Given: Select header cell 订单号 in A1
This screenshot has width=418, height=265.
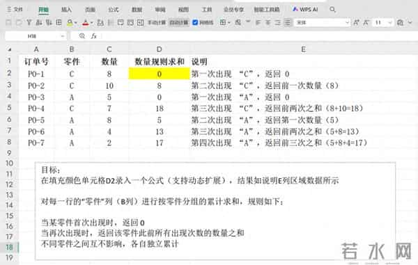Looking at the screenshot, I should coord(36,62).
